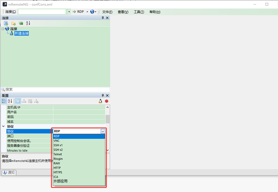
Task: Minimize the mRemoteNG window
Action: [255, 4]
